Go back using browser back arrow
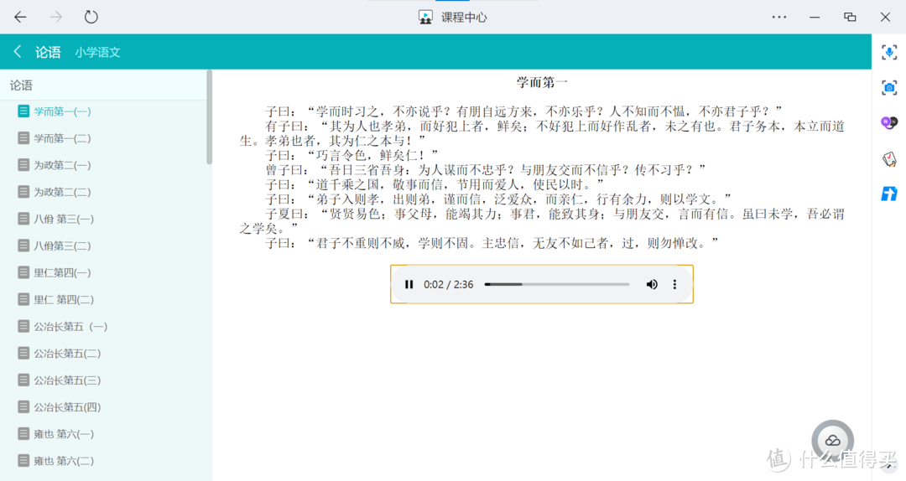Screen dimensions: 906x481 click(x=20, y=17)
